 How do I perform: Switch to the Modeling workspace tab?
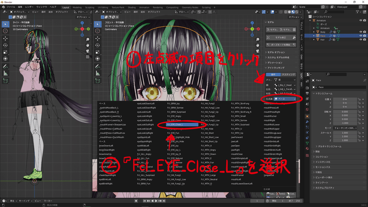pos(77,7)
